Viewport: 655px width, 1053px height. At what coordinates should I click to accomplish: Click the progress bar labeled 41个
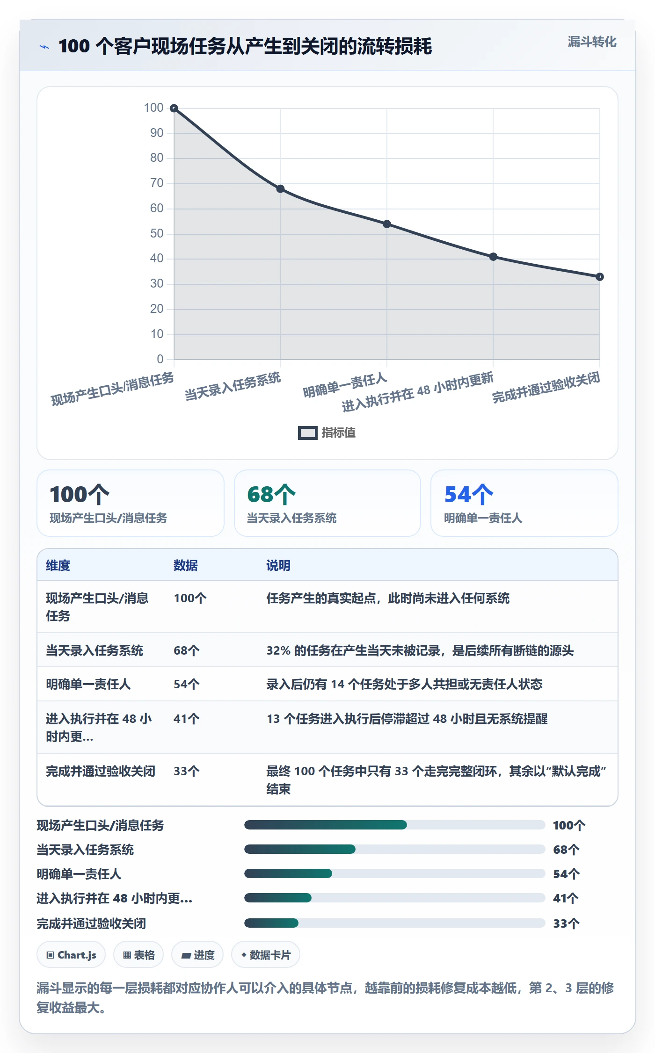(394, 898)
